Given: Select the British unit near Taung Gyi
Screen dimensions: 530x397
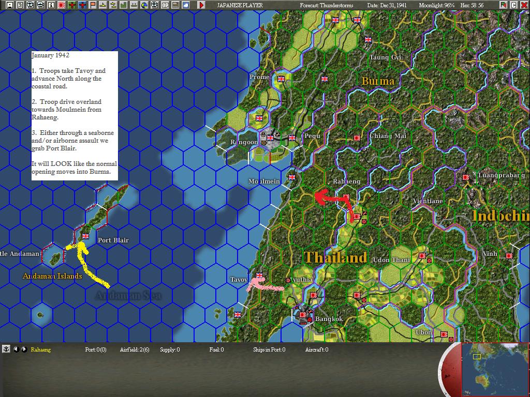Looking at the screenshot, I should (x=368, y=40).
